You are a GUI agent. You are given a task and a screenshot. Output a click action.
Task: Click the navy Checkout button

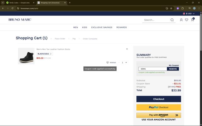coord(158,99)
